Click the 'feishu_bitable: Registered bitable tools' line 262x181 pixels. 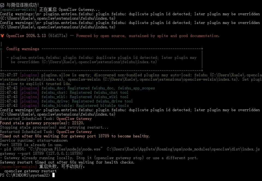click(x=85, y=105)
